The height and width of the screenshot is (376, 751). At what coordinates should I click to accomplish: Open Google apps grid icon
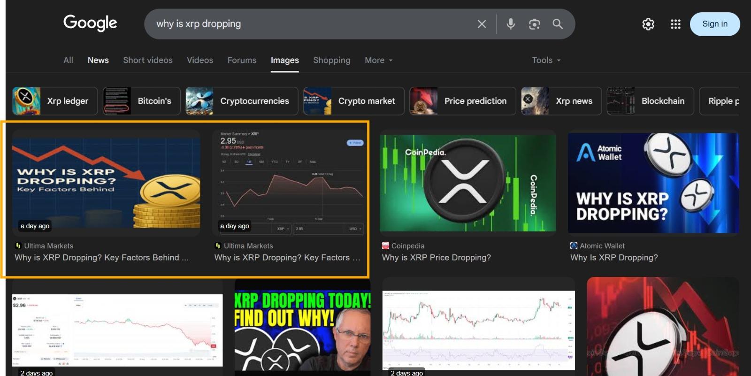(675, 24)
